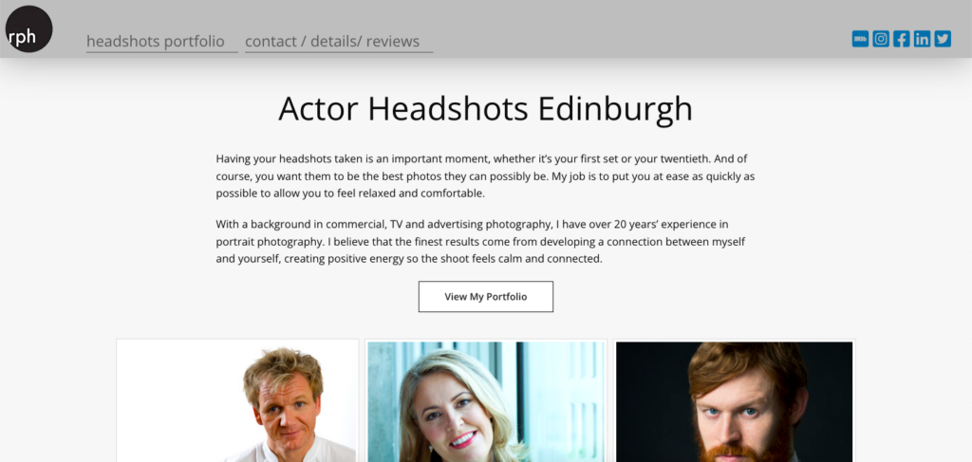Go to headshots portfolio menu item
Image resolution: width=972 pixels, height=462 pixels.
(156, 42)
